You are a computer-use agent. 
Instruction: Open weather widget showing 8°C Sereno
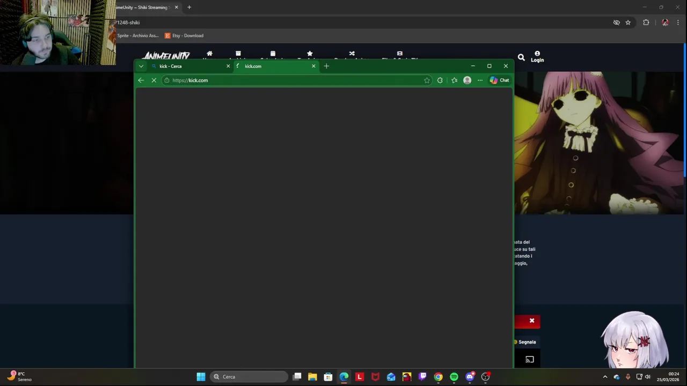(x=19, y=377)
